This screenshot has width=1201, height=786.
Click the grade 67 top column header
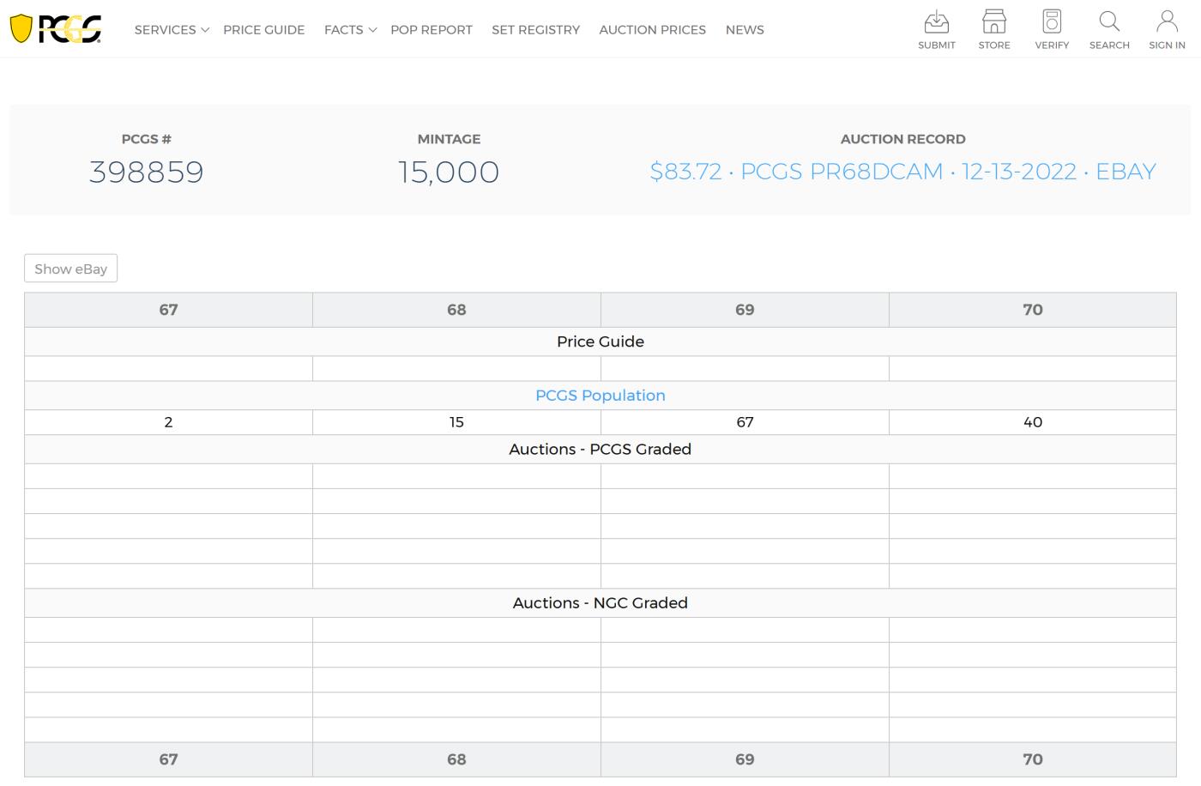click(x=168, y=310)
